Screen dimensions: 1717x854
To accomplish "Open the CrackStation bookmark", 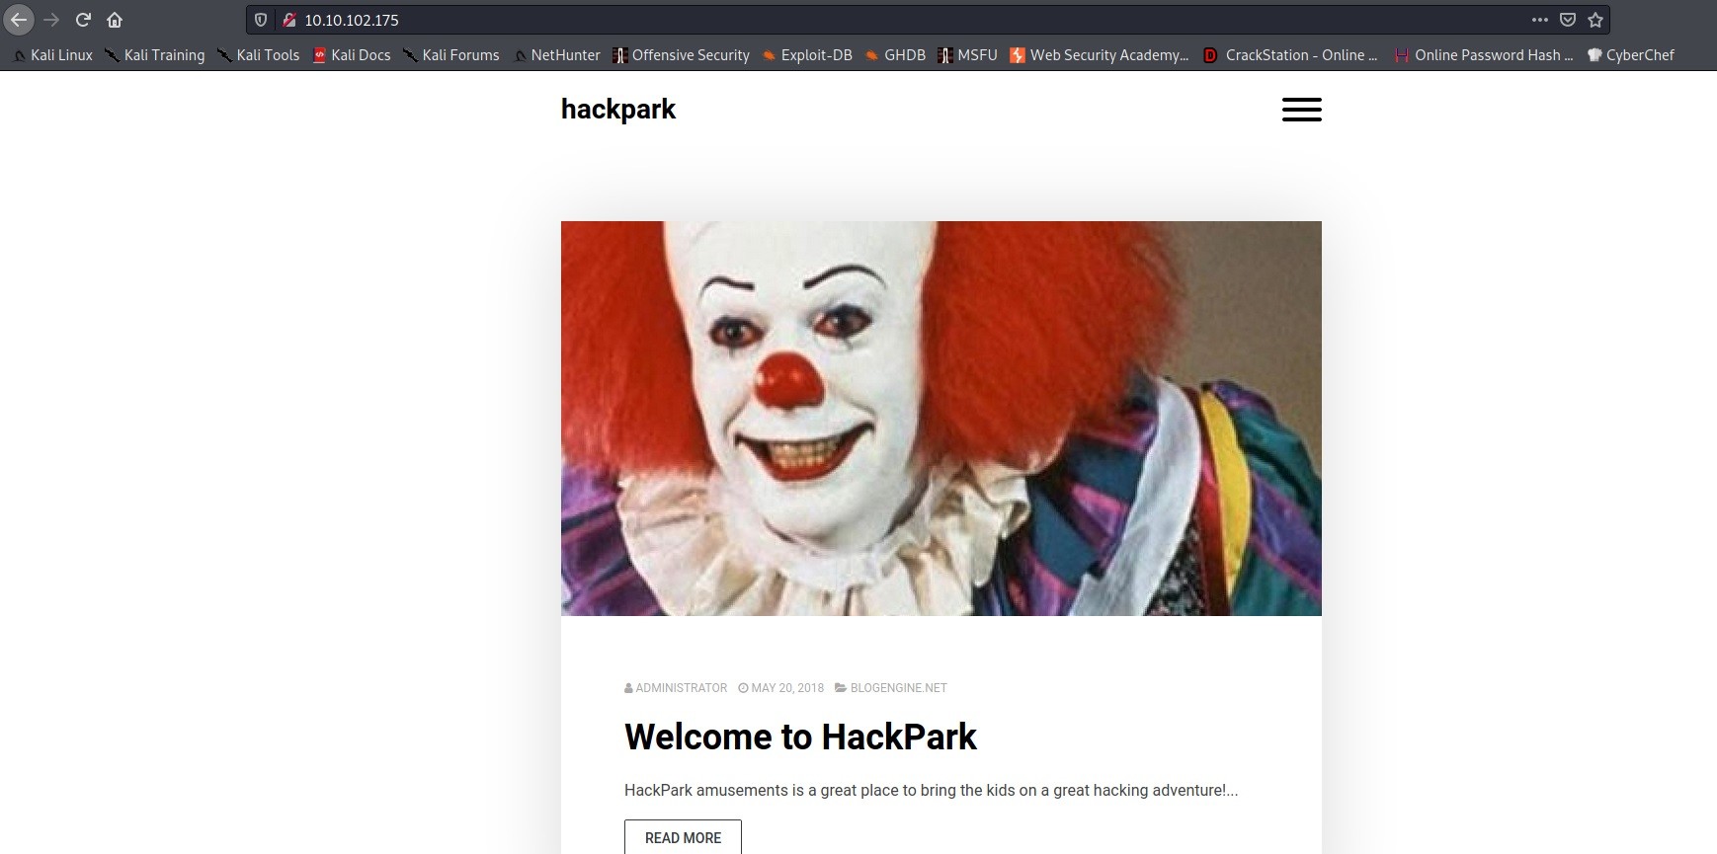I will 1290,55.
